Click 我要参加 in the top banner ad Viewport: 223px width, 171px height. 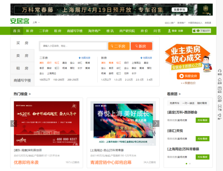coord(179,10)
